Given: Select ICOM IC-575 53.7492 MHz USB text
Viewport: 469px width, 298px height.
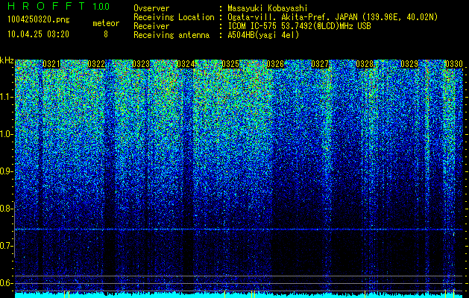Looking at the screenshot, I should (x=300, y=26).
